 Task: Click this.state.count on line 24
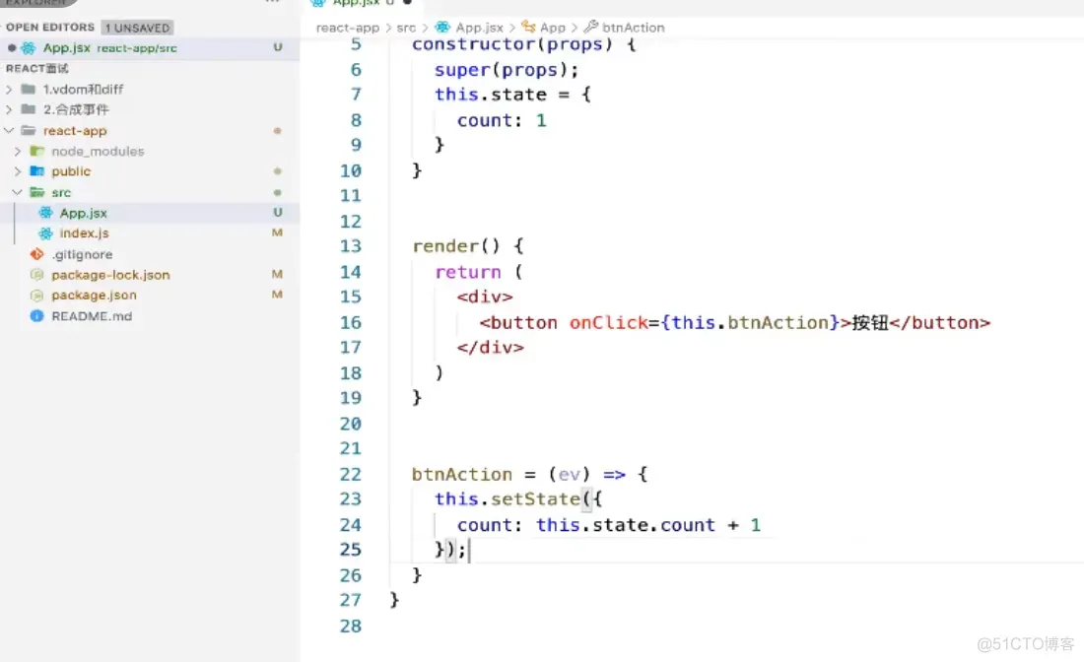[626, 525]
